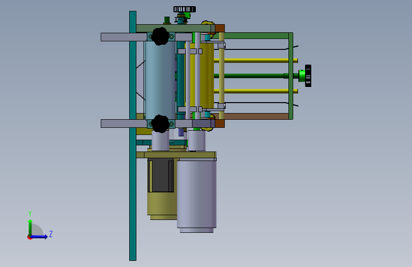Click the blue Z axis arrow of the triad

39,237
